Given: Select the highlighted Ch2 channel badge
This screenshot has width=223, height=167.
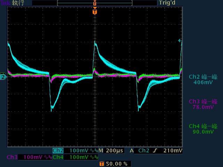Looking at the screenshot, I should point(58,151).
